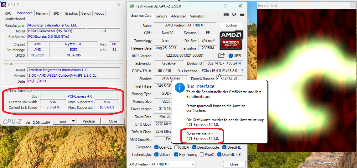Click the Tools button in CPU-Z
357x168 pixels.
click(62, 121)
